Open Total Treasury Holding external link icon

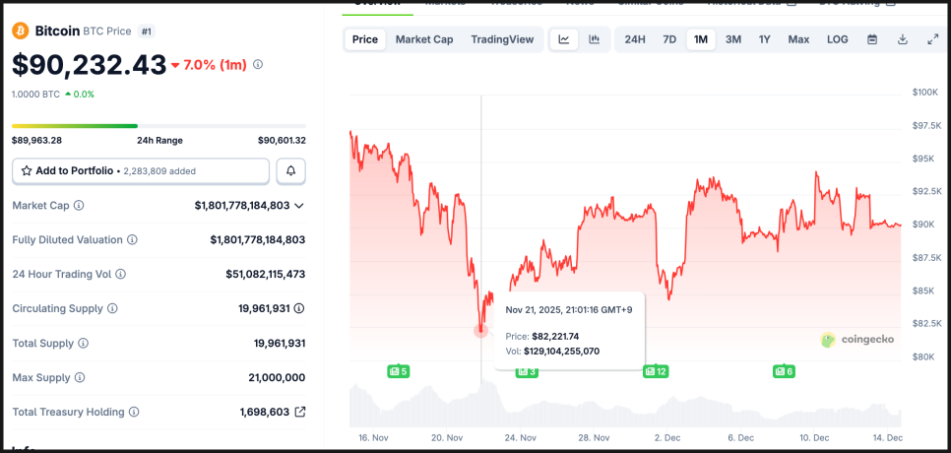[300, 412]
